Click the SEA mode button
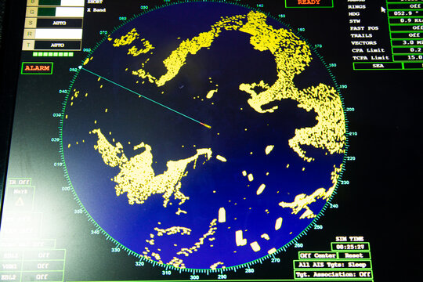The height and width of the screenshot is (282, 423). [378, 66]
